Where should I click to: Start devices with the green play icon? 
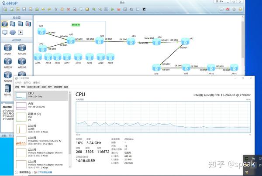113,9
